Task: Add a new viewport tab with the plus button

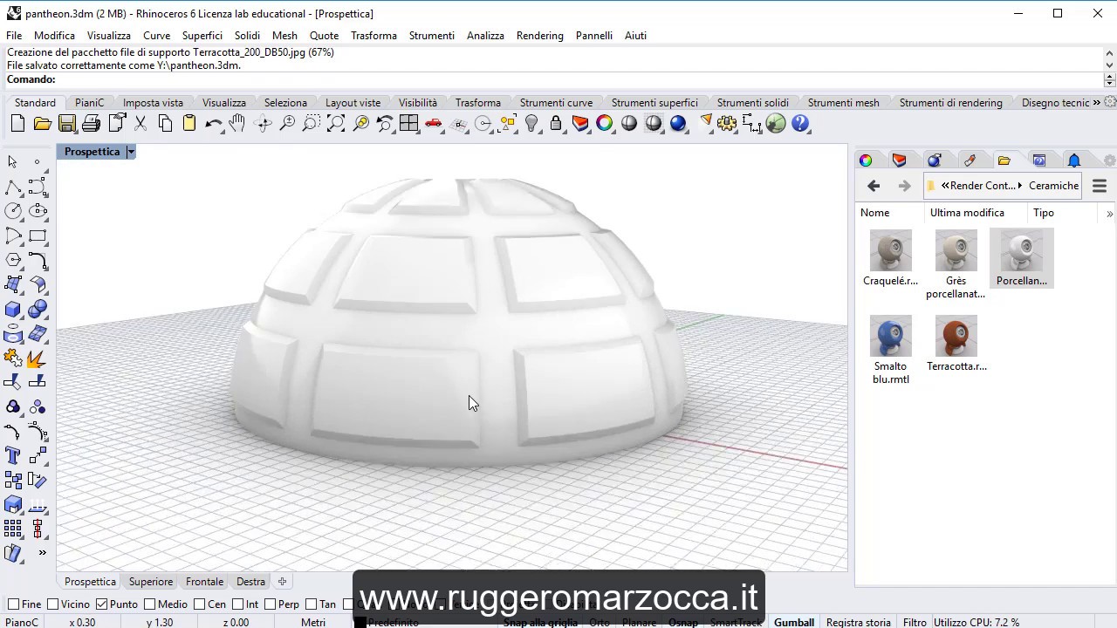Action: [x=282, y=582]
